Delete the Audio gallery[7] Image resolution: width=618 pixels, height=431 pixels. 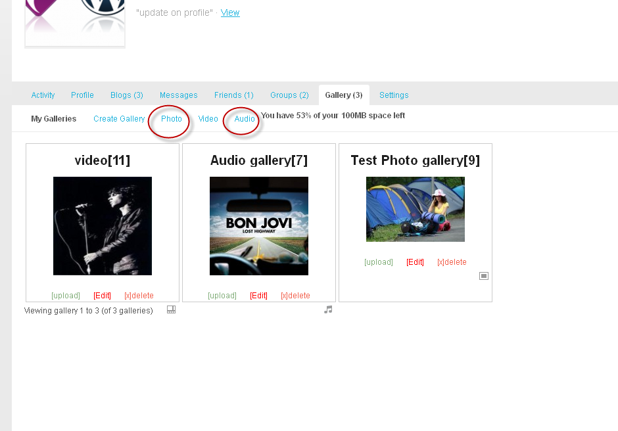coord(295,296)
